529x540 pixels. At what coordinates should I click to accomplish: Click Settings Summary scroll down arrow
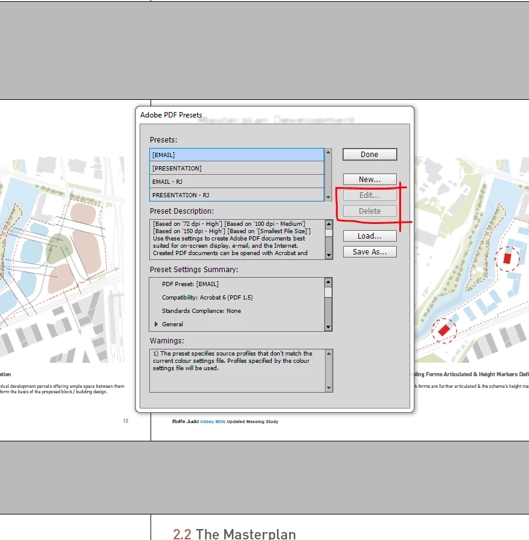point(328,327)
